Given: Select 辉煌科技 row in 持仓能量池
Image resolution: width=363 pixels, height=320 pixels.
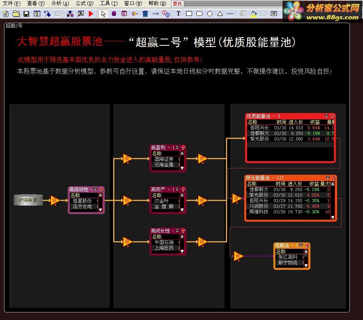Looking at the screenshot, I should (289, 212).
